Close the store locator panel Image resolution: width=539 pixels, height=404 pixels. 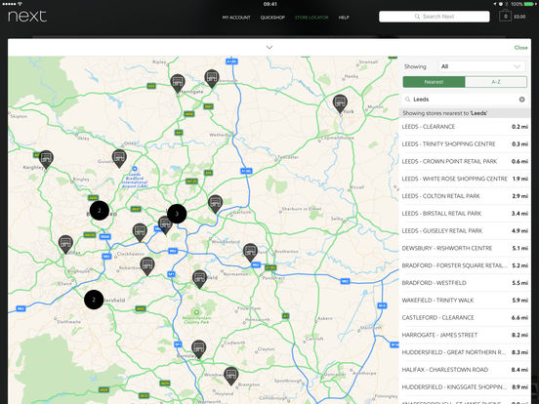pos(520,48)
